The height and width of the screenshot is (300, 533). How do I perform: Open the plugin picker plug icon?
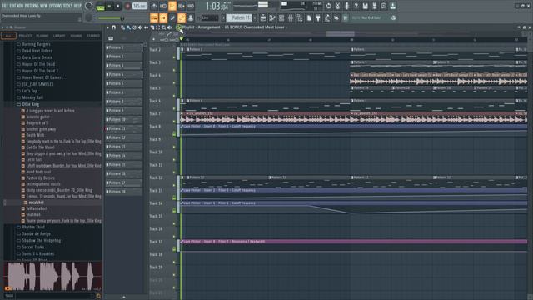318,17
